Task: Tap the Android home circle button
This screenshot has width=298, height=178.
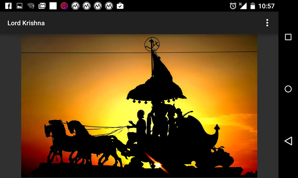Action: 288,89
